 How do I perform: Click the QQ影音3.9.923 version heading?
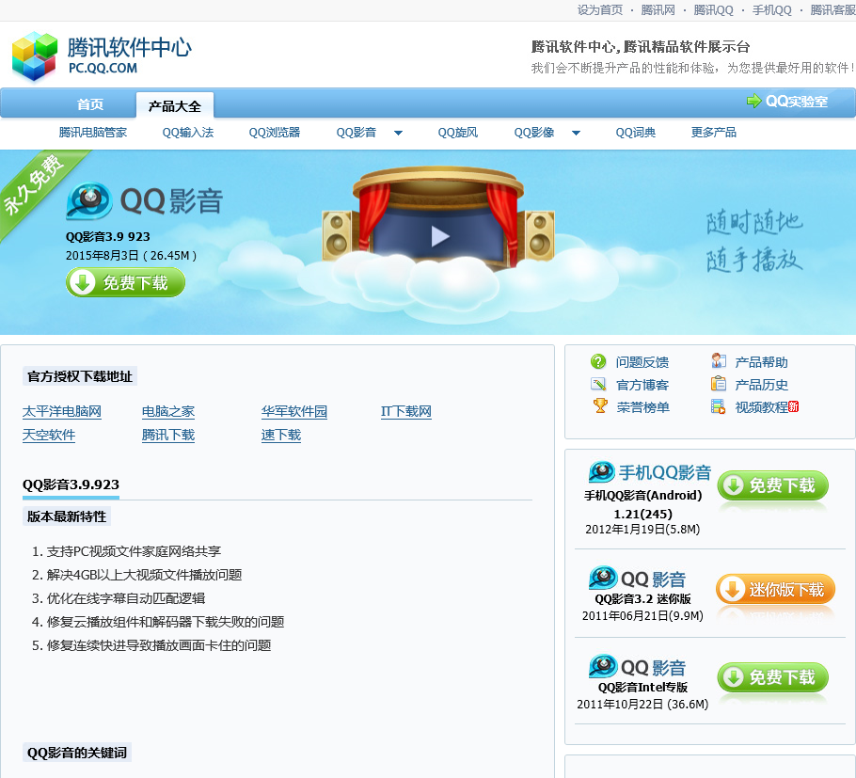71,484
